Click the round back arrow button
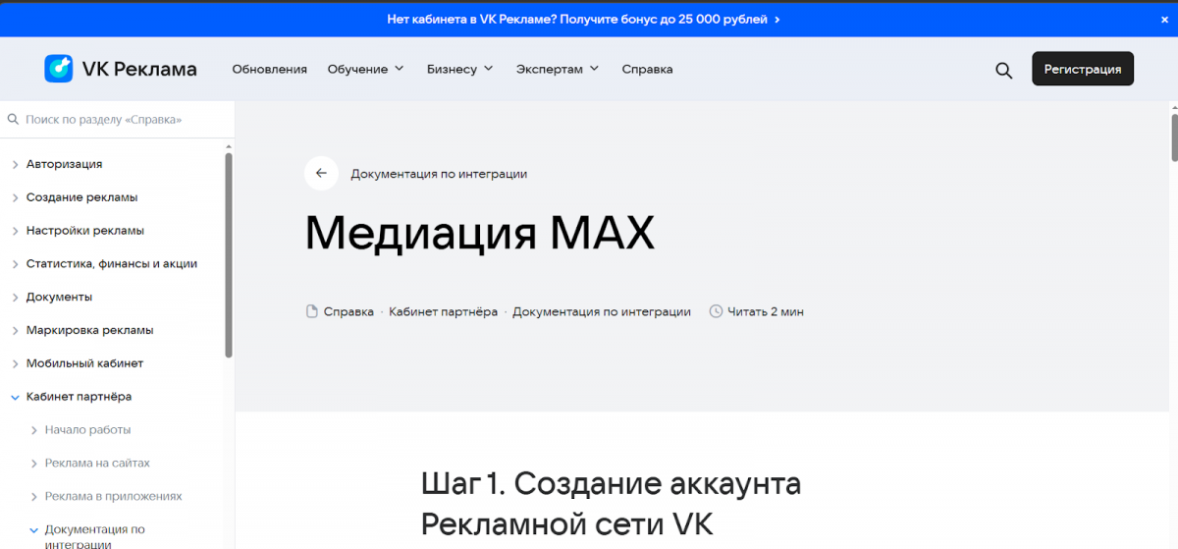1178x549 pixels. click(321, 174)
